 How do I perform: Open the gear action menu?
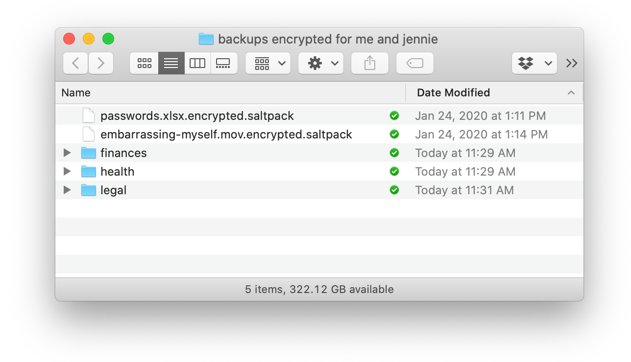pyautogui.click(x=321, y=63)
